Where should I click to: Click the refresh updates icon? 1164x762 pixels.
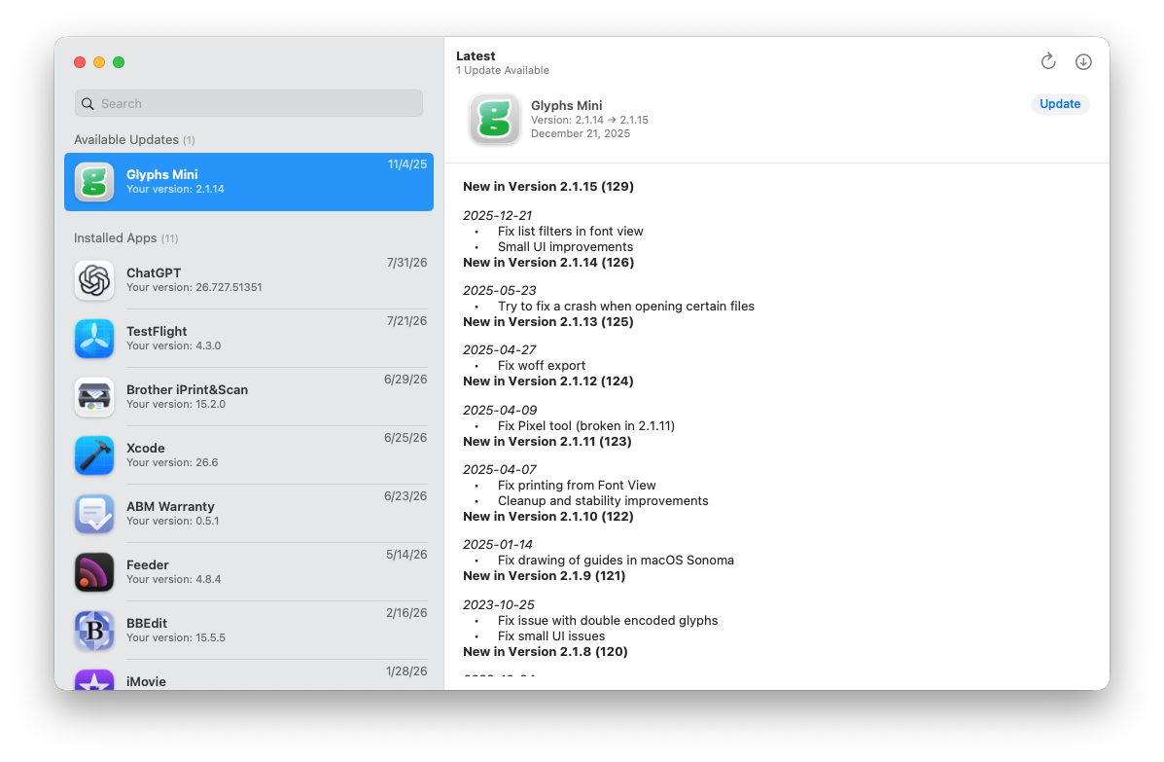[x=1047, y=61]
